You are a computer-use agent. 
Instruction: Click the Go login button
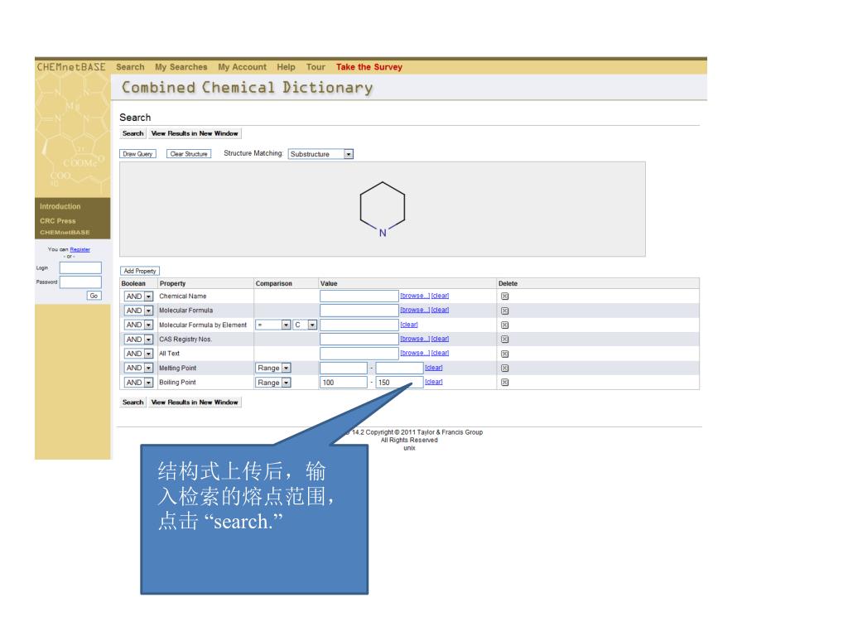94,296
